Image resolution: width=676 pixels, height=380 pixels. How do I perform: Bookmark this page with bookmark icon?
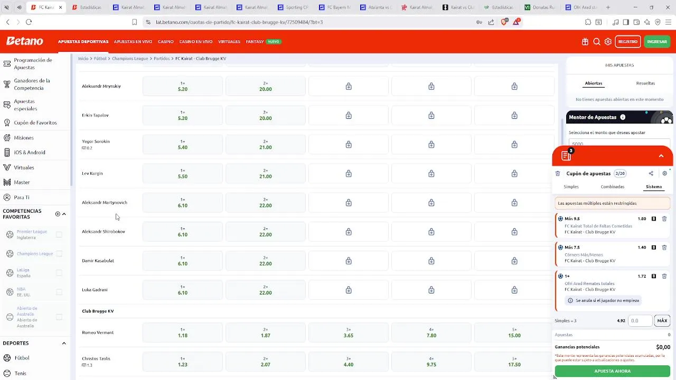point(135,22)
